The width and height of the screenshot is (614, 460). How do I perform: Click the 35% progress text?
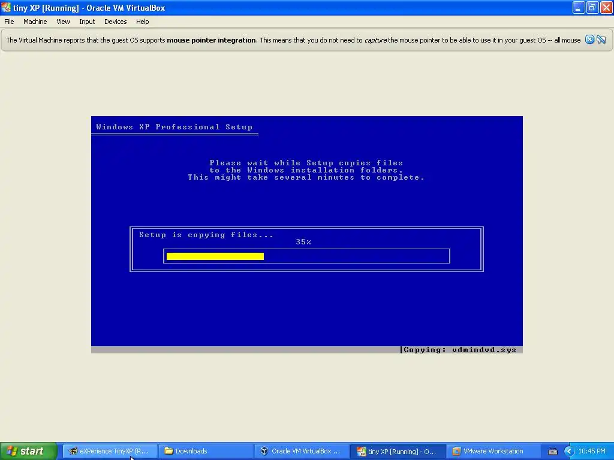[303, 242]
